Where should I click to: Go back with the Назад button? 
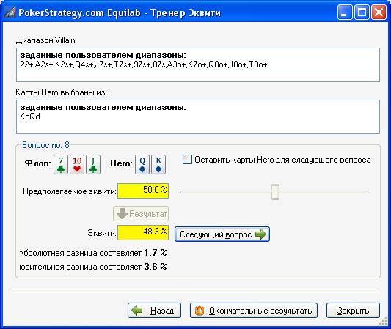point(154,311)
